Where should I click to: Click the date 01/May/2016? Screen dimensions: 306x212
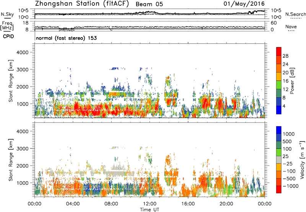[x=244, y=4]
